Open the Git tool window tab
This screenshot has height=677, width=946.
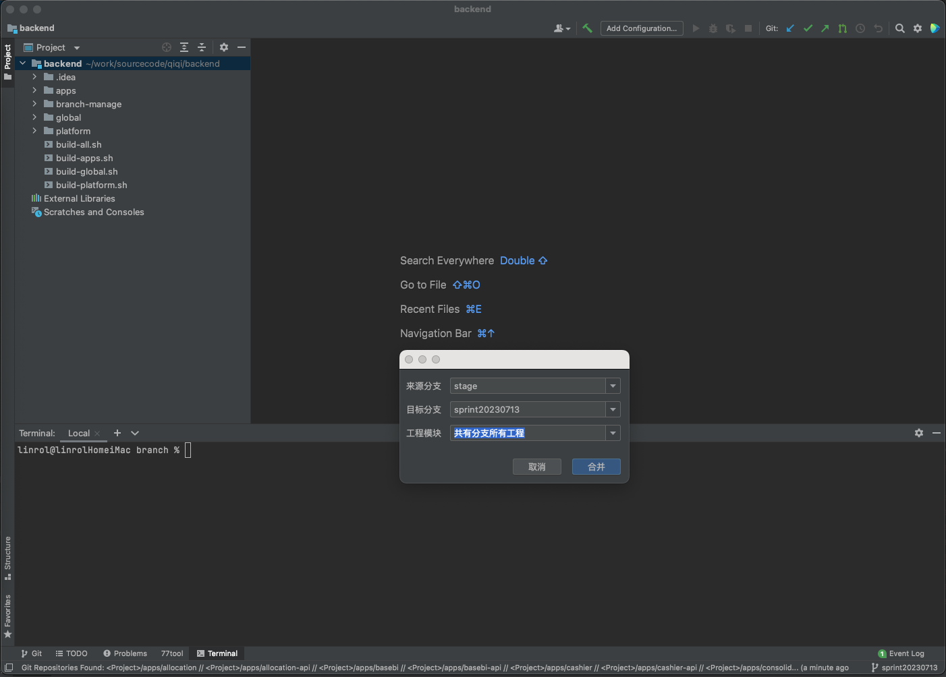31,653
